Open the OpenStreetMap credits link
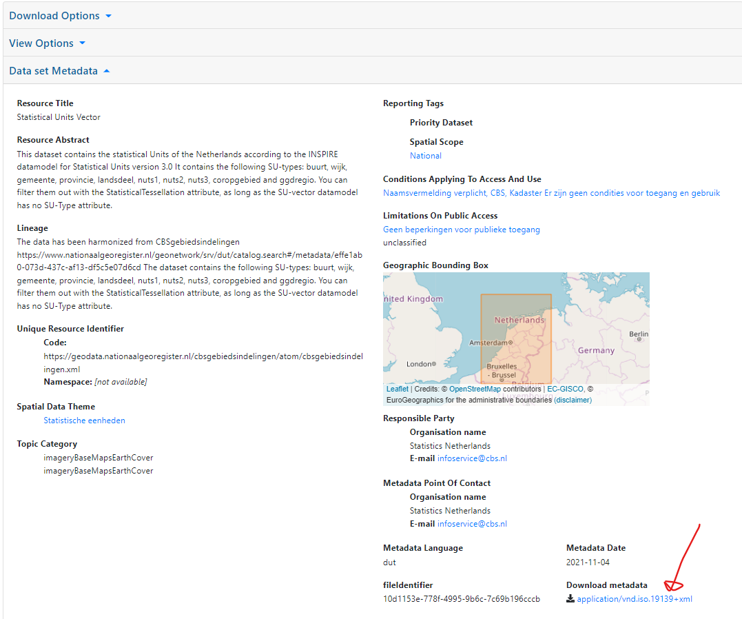742x619 pixels. (475, 389)
